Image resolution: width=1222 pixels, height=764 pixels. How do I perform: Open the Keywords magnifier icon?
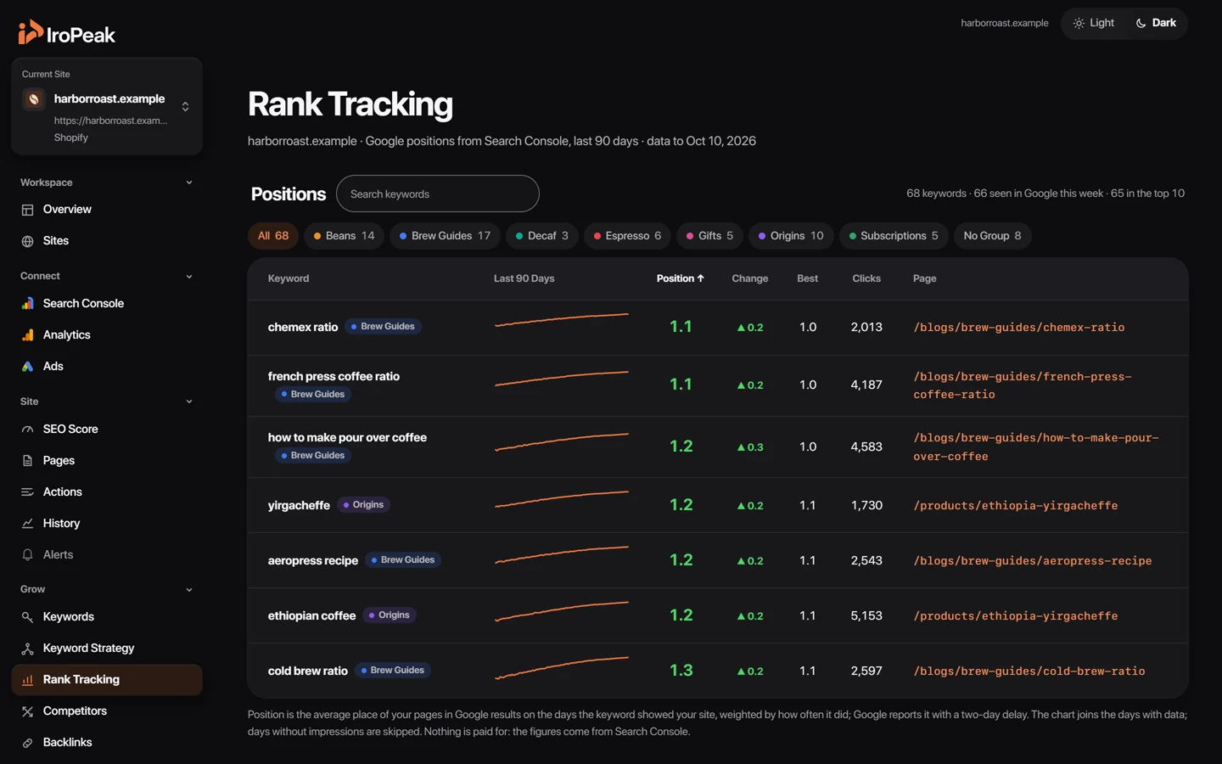(x=27, y=617)
